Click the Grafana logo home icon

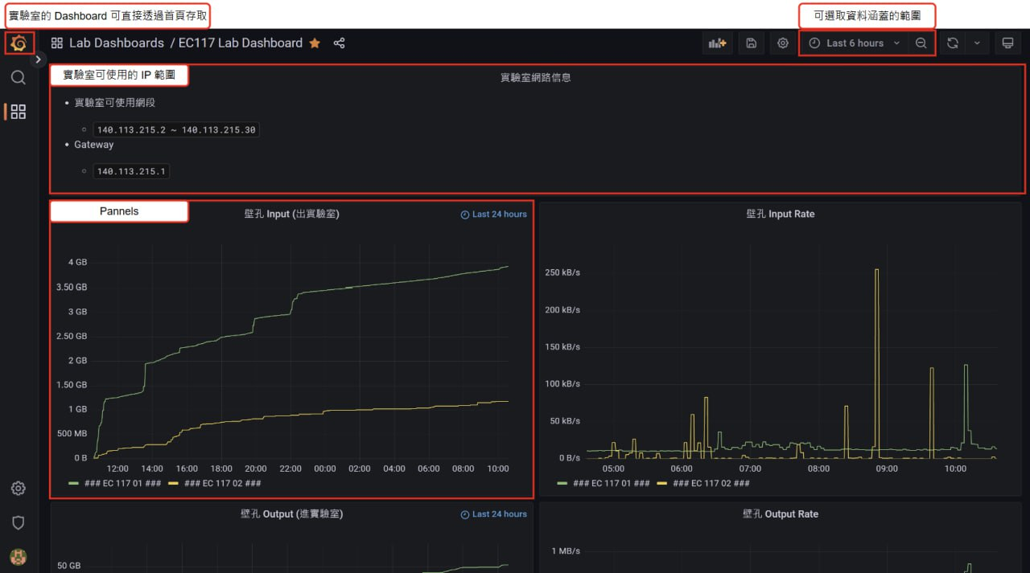(19, 43)
